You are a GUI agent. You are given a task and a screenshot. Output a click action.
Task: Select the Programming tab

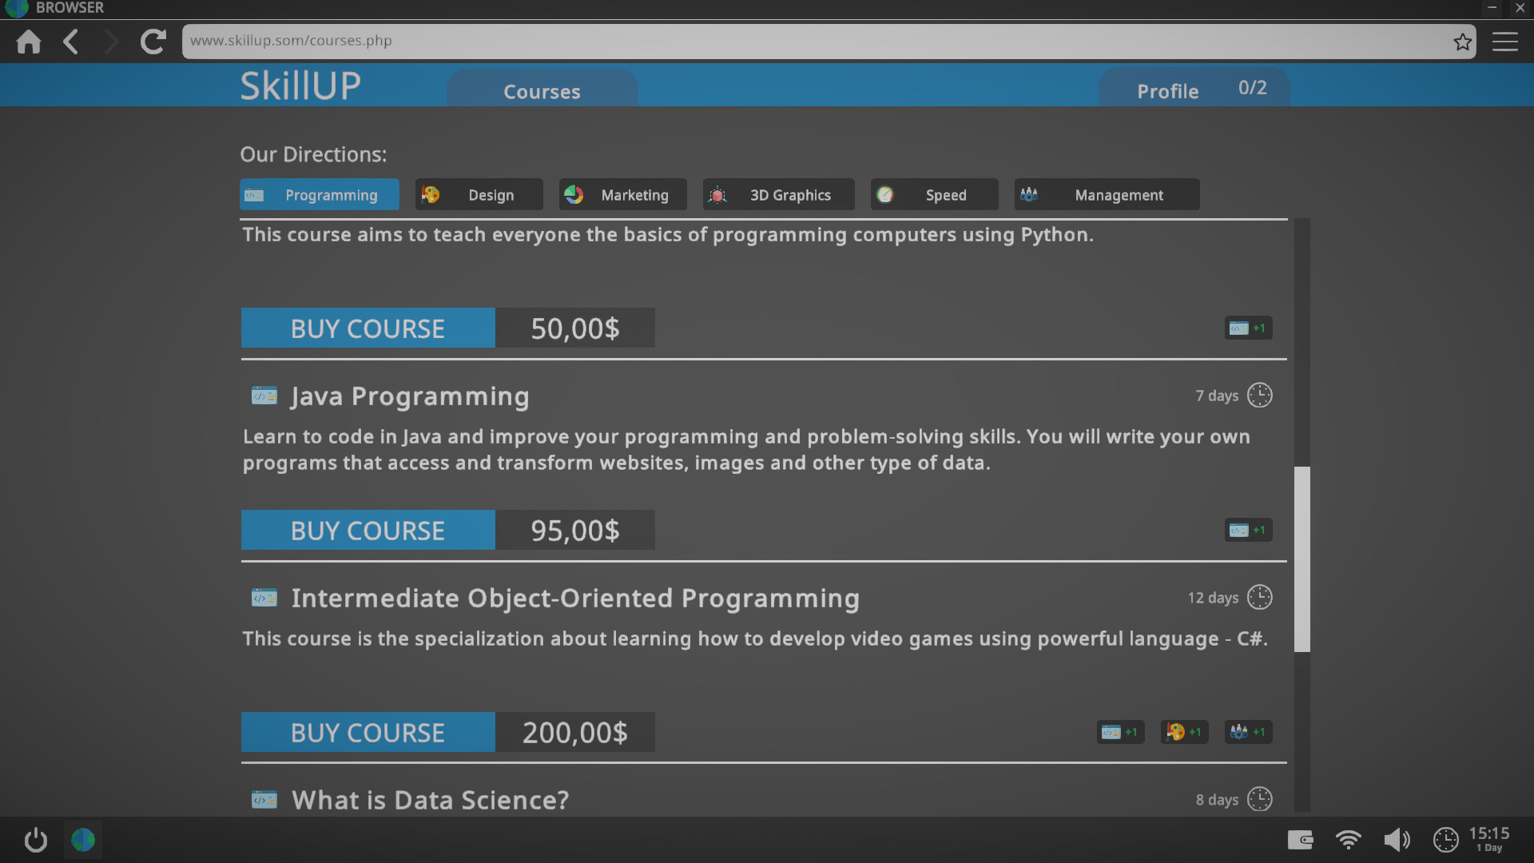tap(317, 194)
